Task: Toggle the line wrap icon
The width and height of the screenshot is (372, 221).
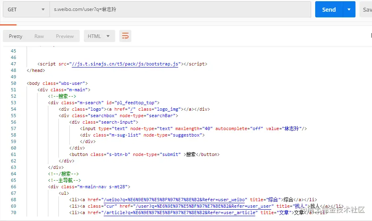Action: (125, 36)
